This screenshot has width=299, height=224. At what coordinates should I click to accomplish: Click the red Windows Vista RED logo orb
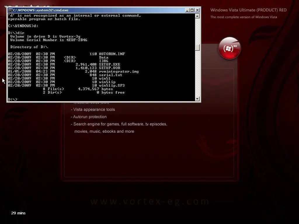(230, 48)
